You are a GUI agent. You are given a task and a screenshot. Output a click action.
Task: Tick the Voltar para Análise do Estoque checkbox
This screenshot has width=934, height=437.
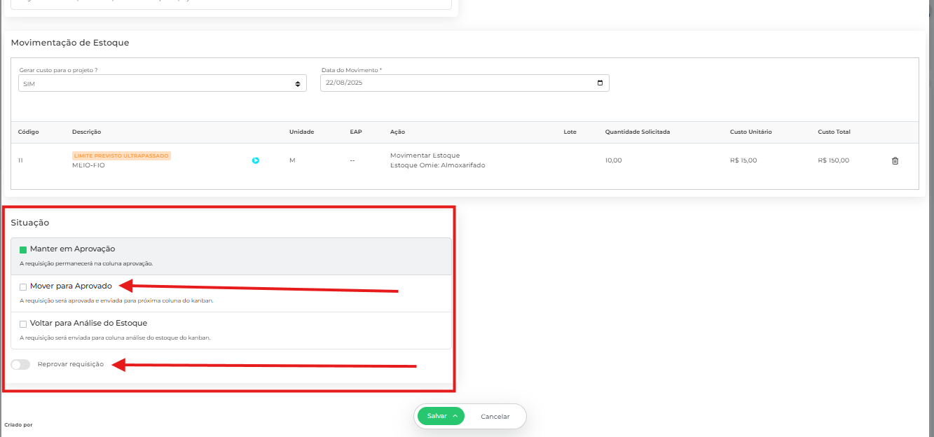tap(23, 324)
